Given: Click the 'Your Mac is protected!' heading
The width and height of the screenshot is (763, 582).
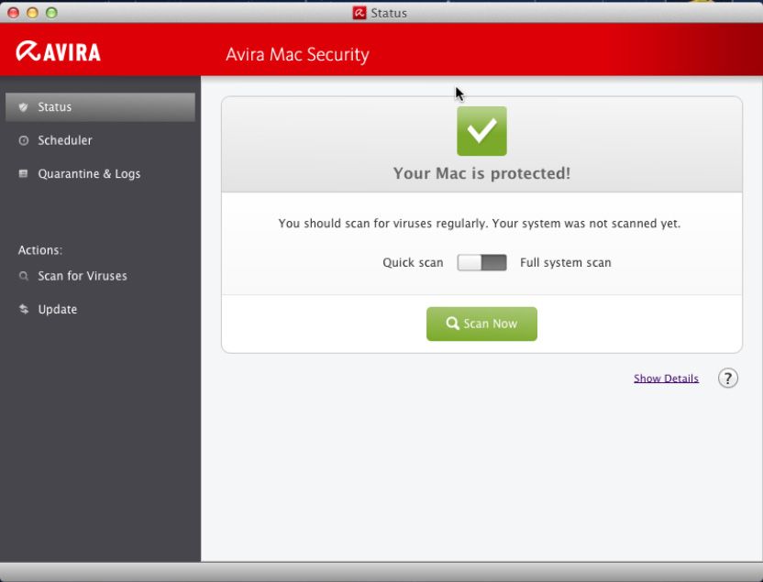Looking at the screenshot, I should 481,173.
